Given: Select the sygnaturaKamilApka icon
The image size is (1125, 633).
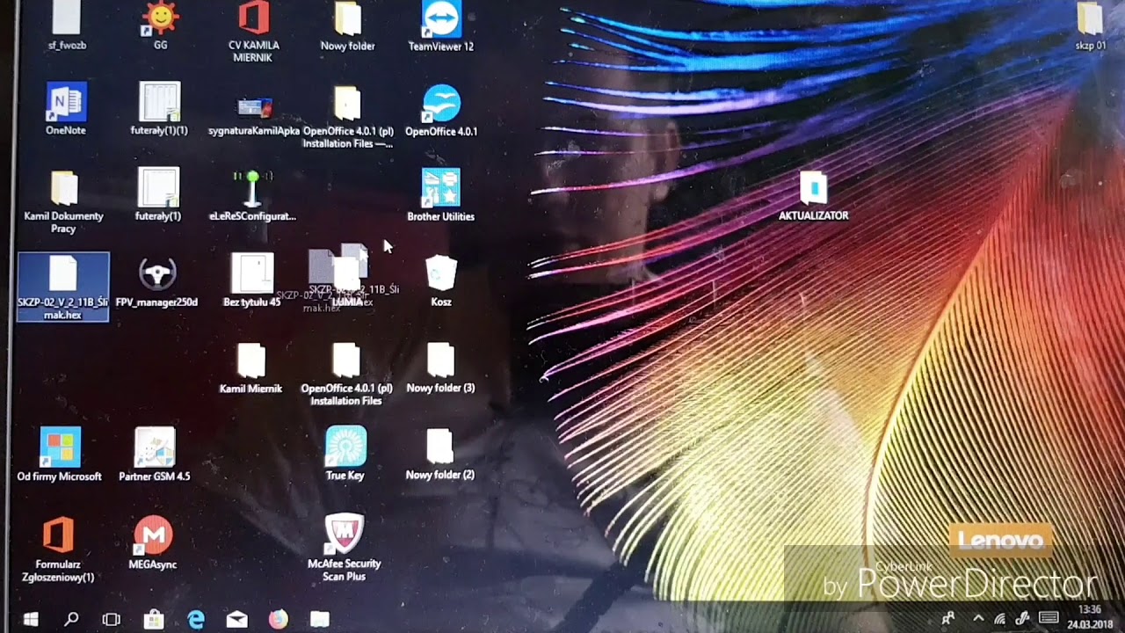Looking at the screenshot, I should click(x=254, y=115).
